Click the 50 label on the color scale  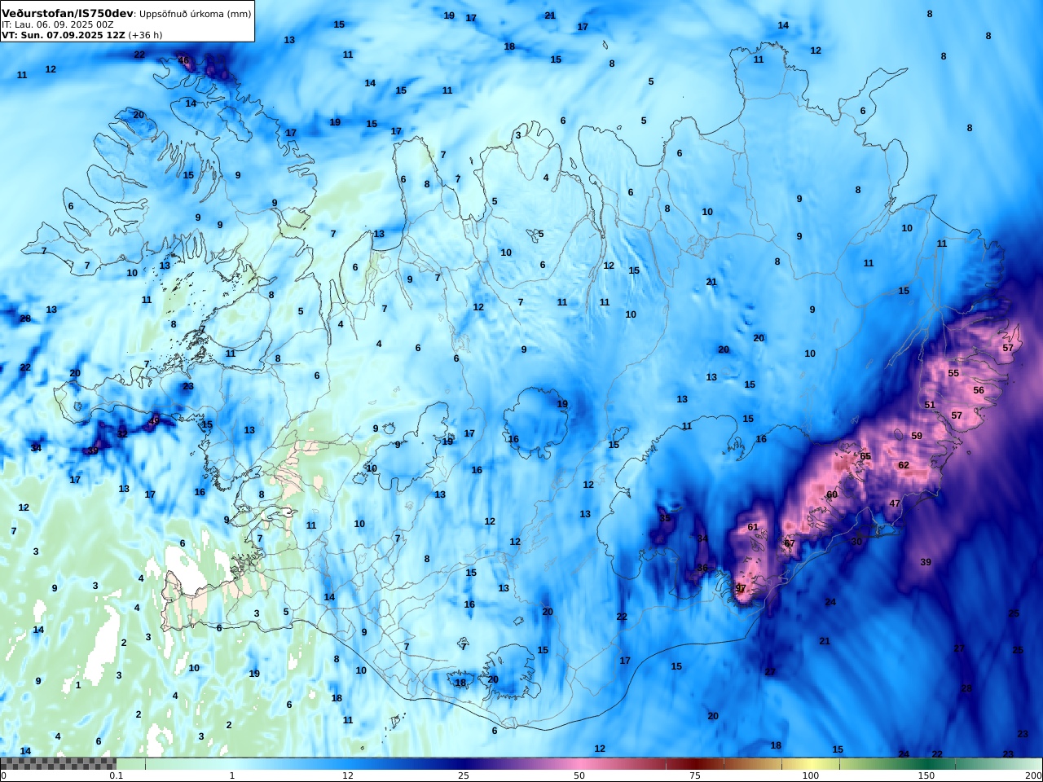(x=579, y=775)
